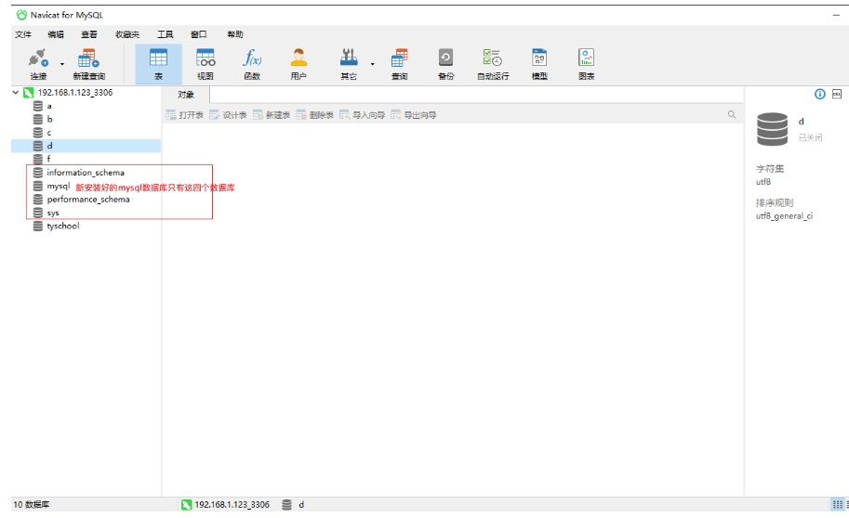Collapse the 192.168.1.123_3306 connection node
The height and width of the screenshot is (518, 849).
[16, 93]
